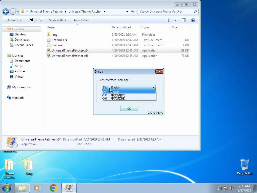The width and height of the screenshot is (257, 193).
Task: Open Google Chrome from taskbar
Action: [x=53, y=188]
